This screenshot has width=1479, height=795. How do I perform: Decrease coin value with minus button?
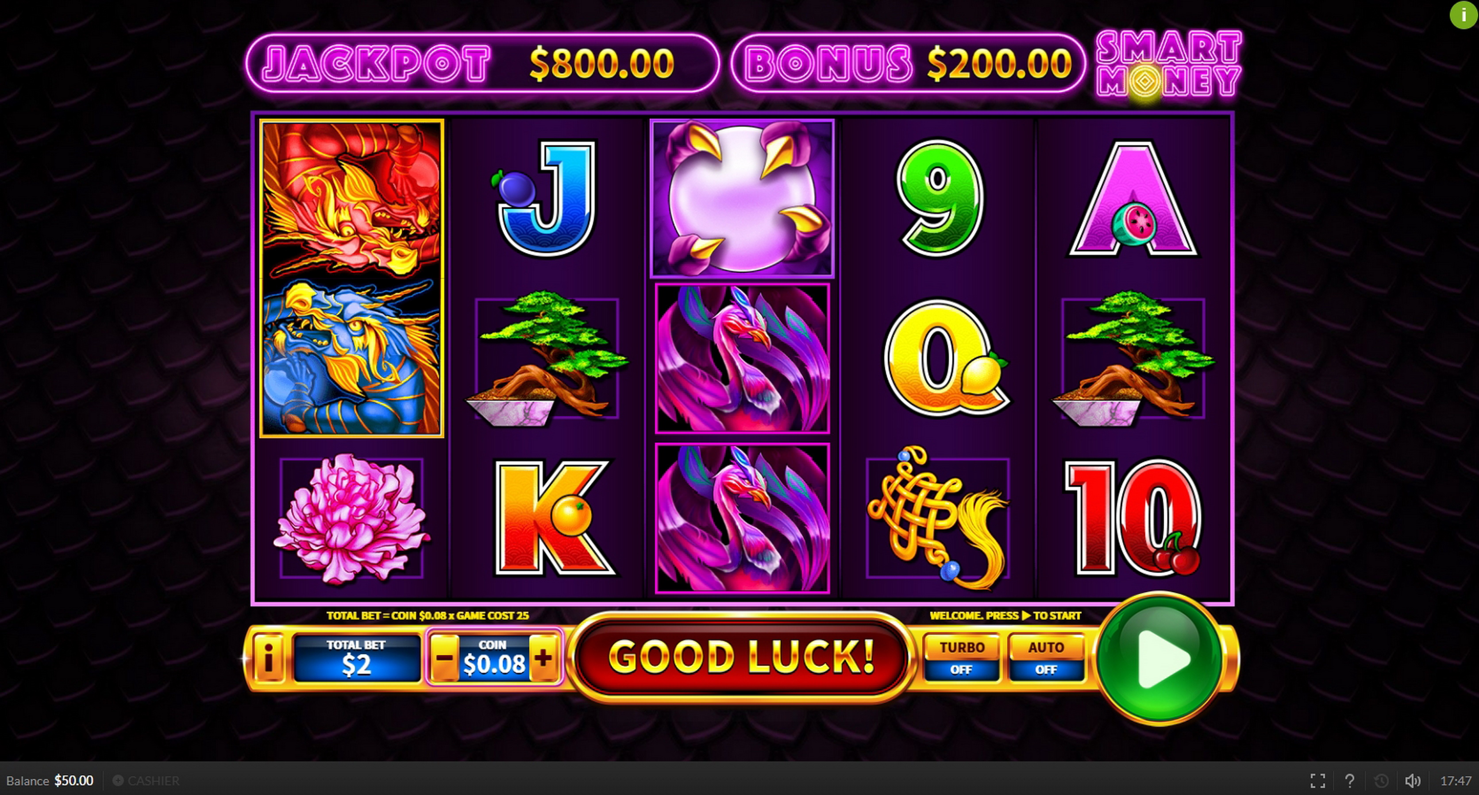coord(444,658)
